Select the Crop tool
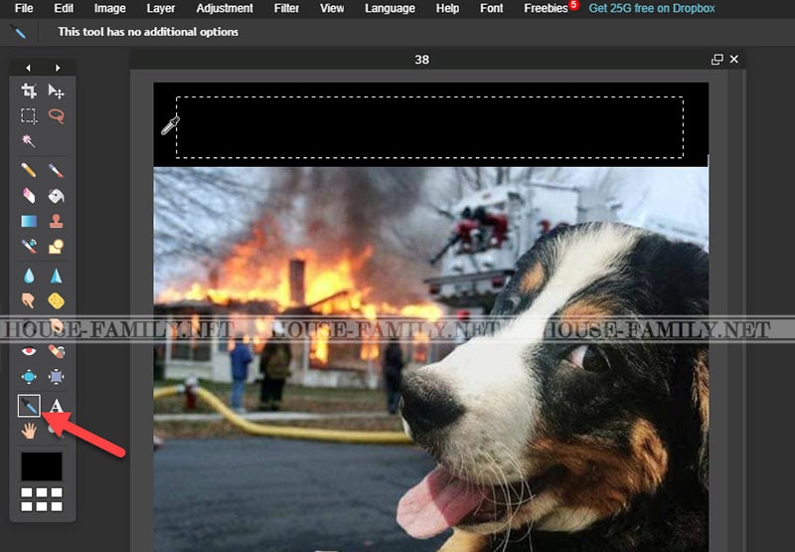The image size is (795, 552). (29, 91)
